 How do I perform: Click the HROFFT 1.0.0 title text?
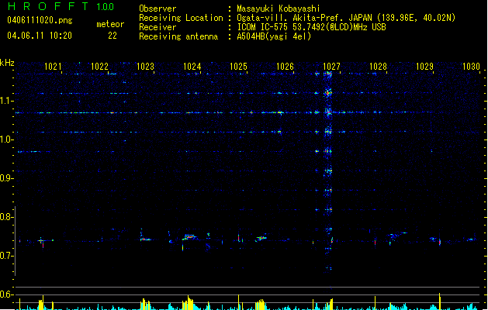(x=61, y=6)
